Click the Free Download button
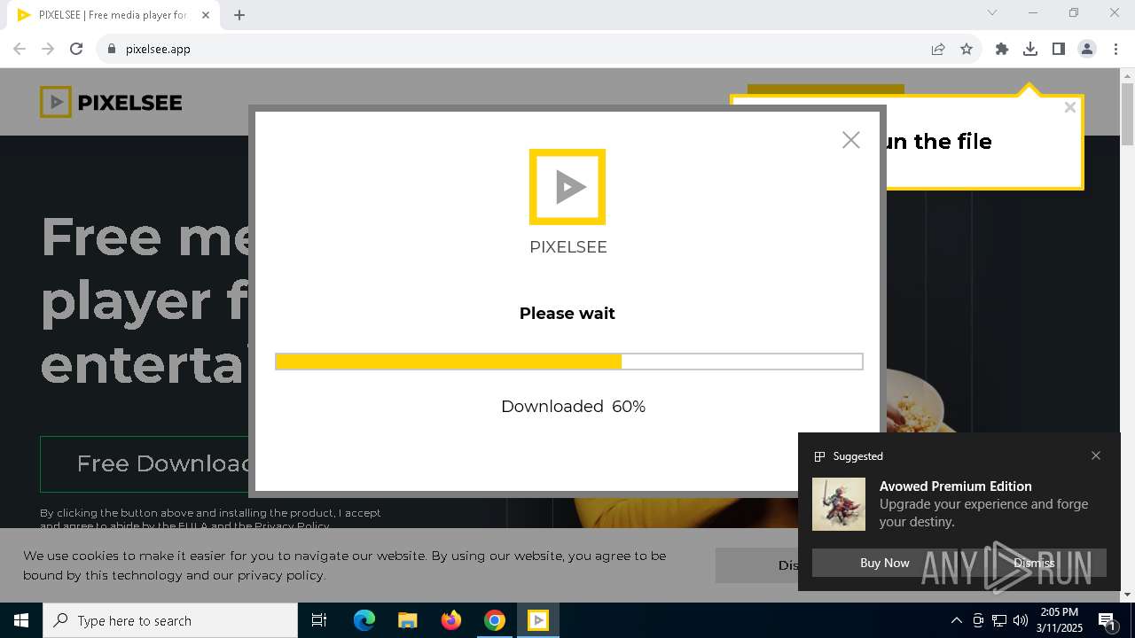Screen dimensions: 1135x638 145,463
